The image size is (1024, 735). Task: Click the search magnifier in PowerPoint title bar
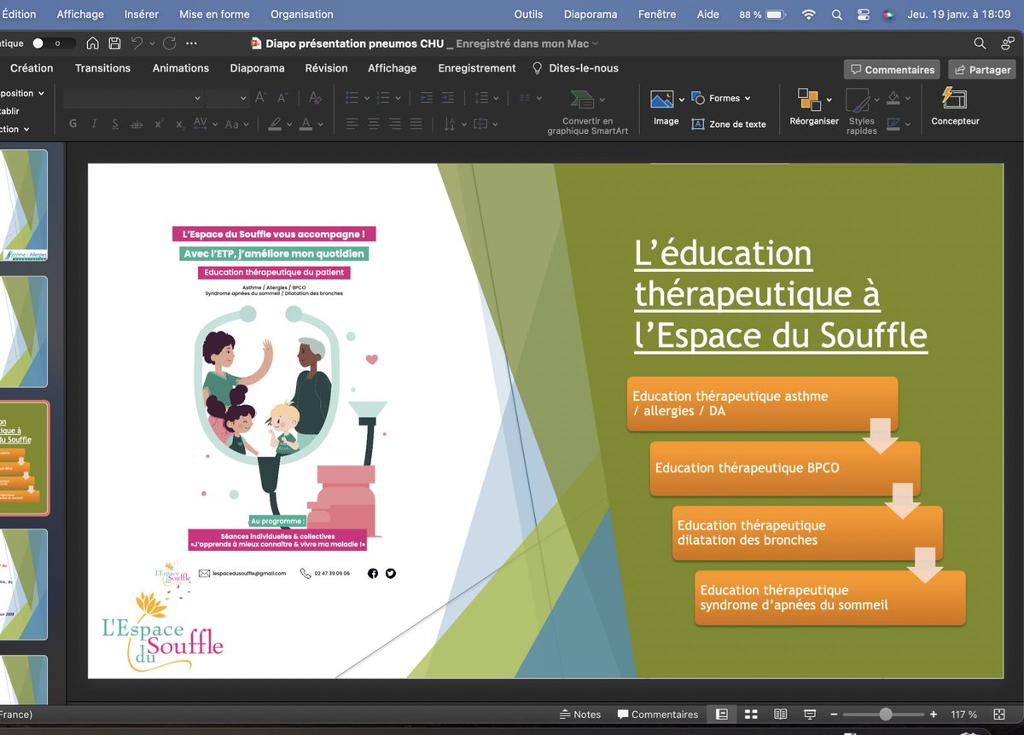(980, 43)
